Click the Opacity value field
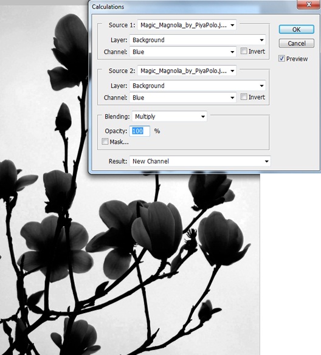Viewport: 321px width, 355px height. point(139,131)
